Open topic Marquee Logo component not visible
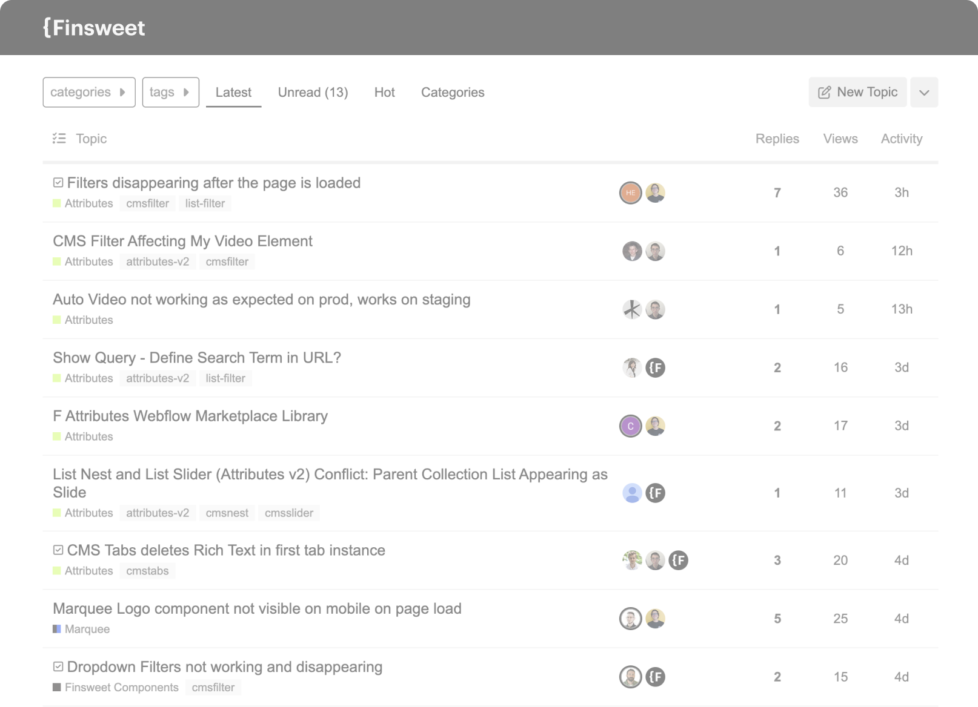Image resolution: width=978 pixels, height=707 pixels. [x=257, y=608]
